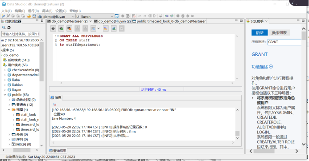The image size is (309, 161).
Task: Click the SQL assistant scroll right arrow
Action: pyautogui.click(x=297, y=151)
